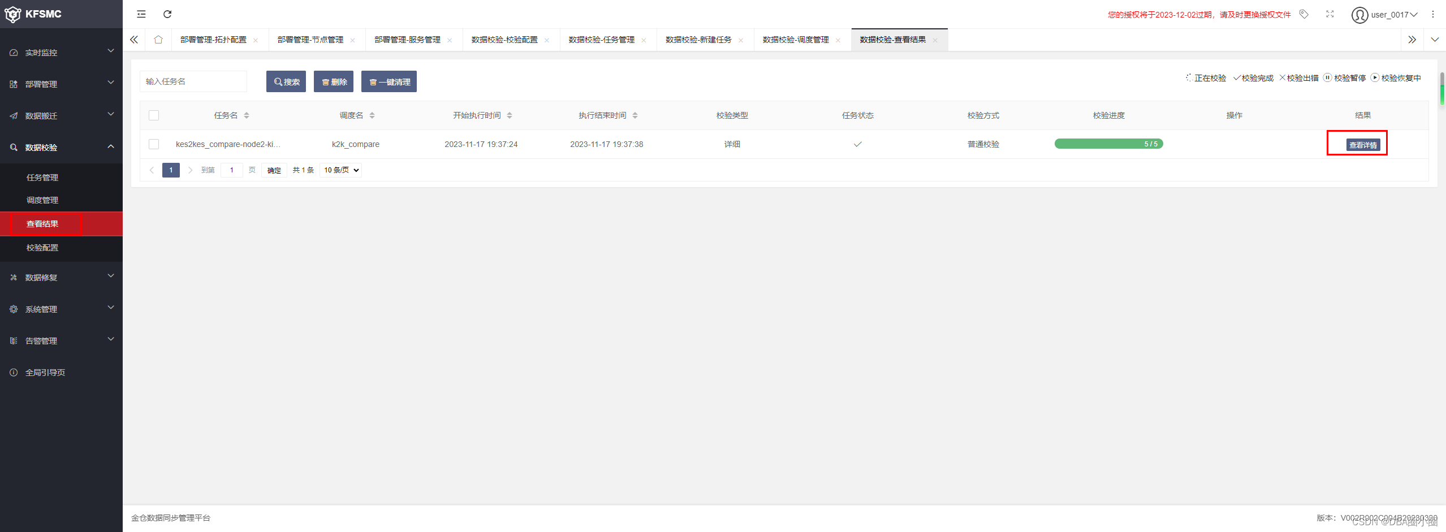The image size is (1446, 532).
Task: Click the k2k_compare schedule name cell
Action: coord(356,144)
